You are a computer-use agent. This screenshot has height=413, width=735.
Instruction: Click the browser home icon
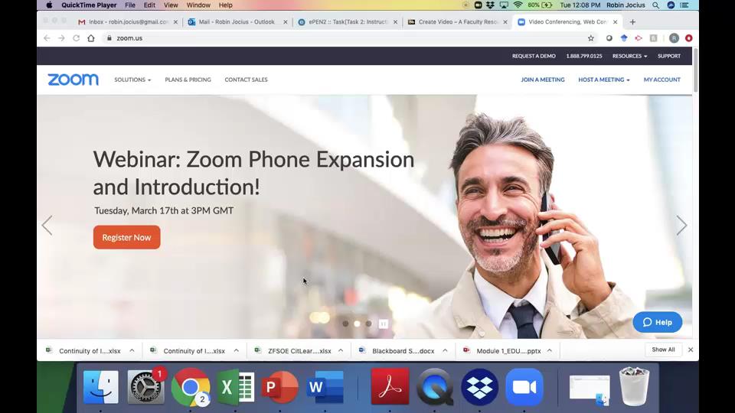(91, 38)
